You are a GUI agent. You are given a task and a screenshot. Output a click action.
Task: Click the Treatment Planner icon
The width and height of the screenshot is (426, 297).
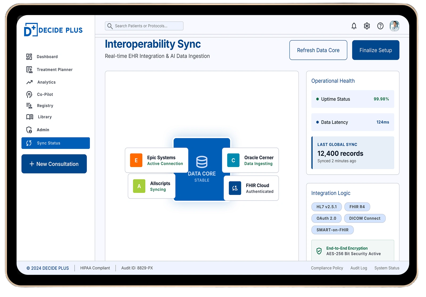pyautogui.click(x=29, y=70)
